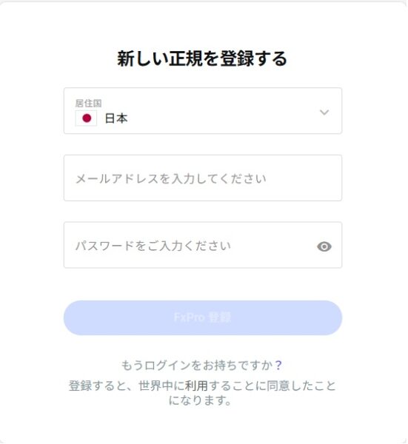Click the パスワードをご入力ください placeholder text

[153, 246]
